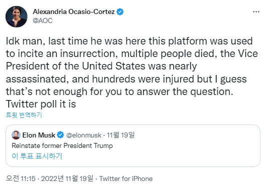265x188 pixels.
Task: Click the tweet translation link 트윗 번역하기
Action: (24, 115)
